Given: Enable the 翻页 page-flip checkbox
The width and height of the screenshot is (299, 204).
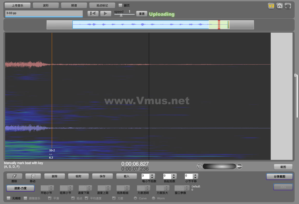Looking at the screenshot, I should [120, 5].
